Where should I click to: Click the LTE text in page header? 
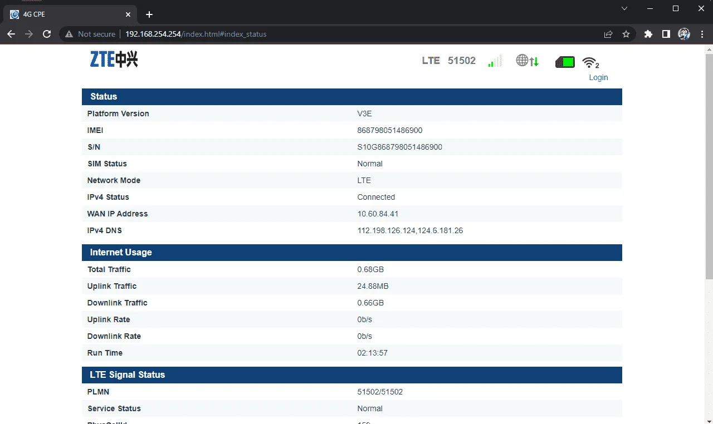tap(431, 61)
